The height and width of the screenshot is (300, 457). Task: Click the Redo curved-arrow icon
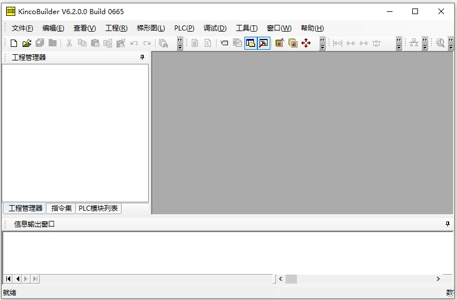click(x=147, y=44)
